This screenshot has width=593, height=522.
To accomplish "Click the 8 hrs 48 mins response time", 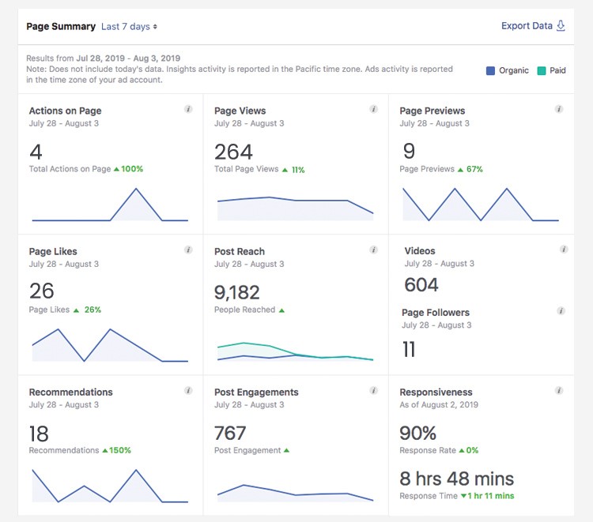I will coord(457,479).
